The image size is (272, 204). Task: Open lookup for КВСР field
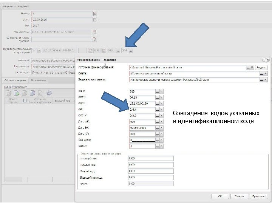pyautogui.click(x=157, y=91)
